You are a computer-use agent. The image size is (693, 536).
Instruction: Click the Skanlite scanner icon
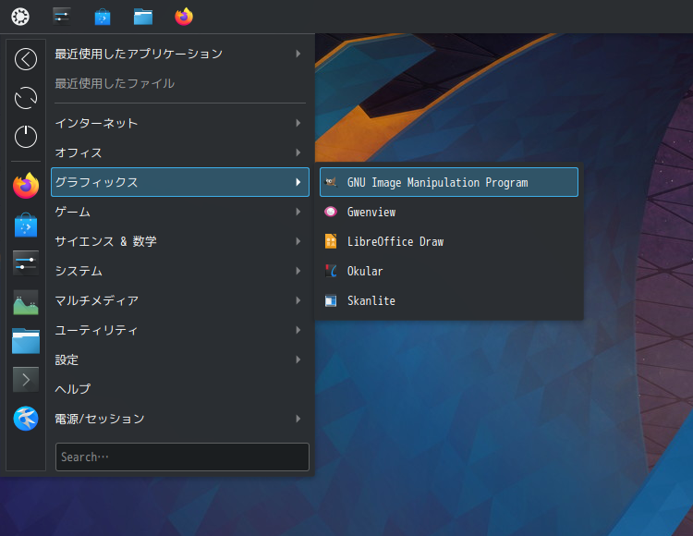(x=331, y=300)
